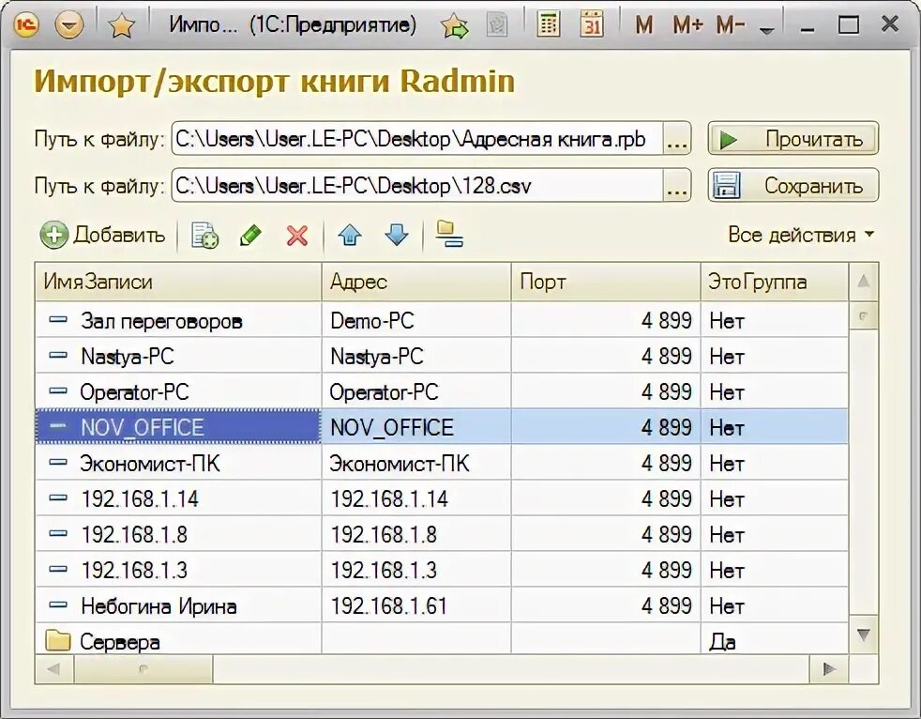Click the Порт column header

(x=606, y=282)
